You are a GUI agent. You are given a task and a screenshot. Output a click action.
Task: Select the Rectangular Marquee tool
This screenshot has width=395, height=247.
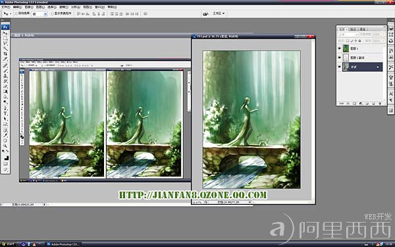coord(5,38)
